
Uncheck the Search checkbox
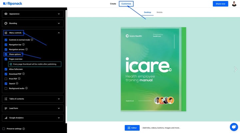point(6,84)
